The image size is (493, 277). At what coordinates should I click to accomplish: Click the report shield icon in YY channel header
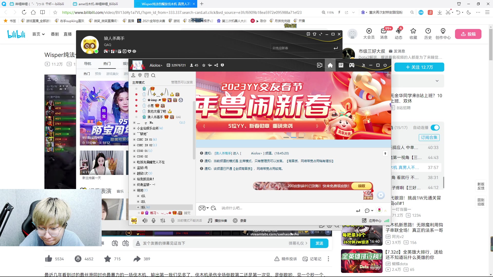tap(222, 65)
